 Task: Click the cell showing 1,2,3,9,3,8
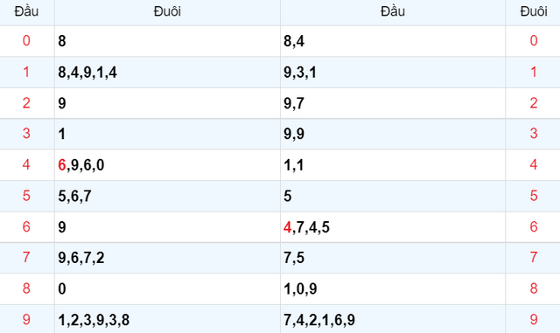click(x=167, y=319)
